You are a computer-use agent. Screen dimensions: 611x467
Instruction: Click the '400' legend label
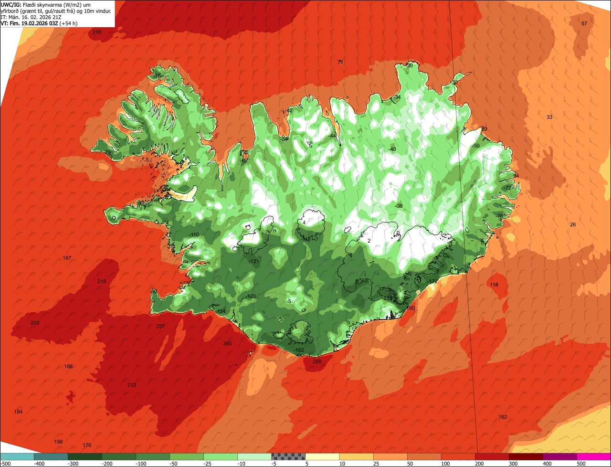click(x=548, y=464)
